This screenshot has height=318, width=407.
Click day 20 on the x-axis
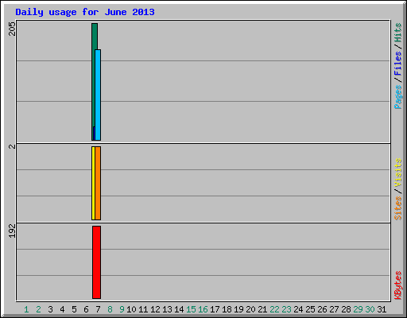point(250,309)
